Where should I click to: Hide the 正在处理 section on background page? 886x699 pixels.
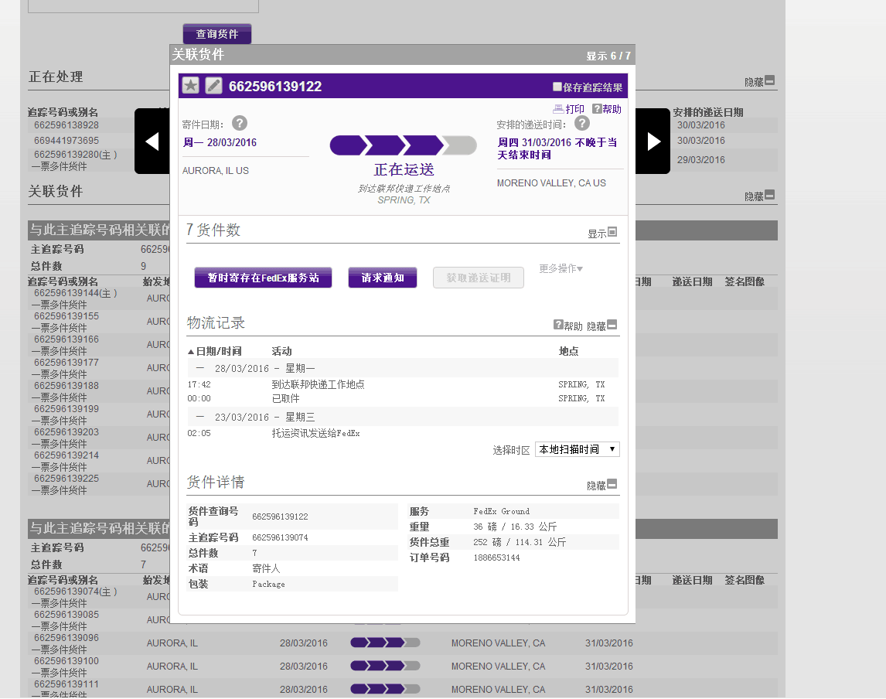tap(759, 81)
